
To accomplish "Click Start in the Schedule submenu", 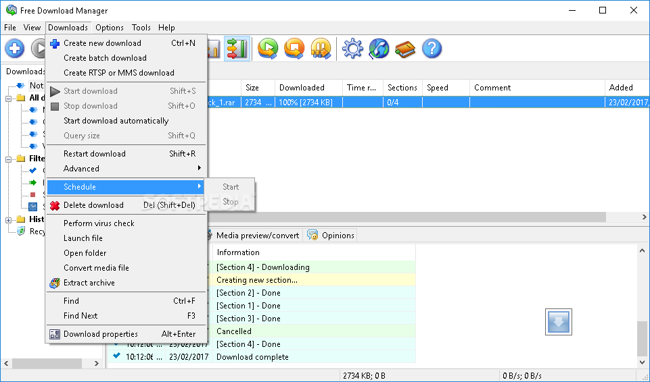I will [x=230, y=187].
